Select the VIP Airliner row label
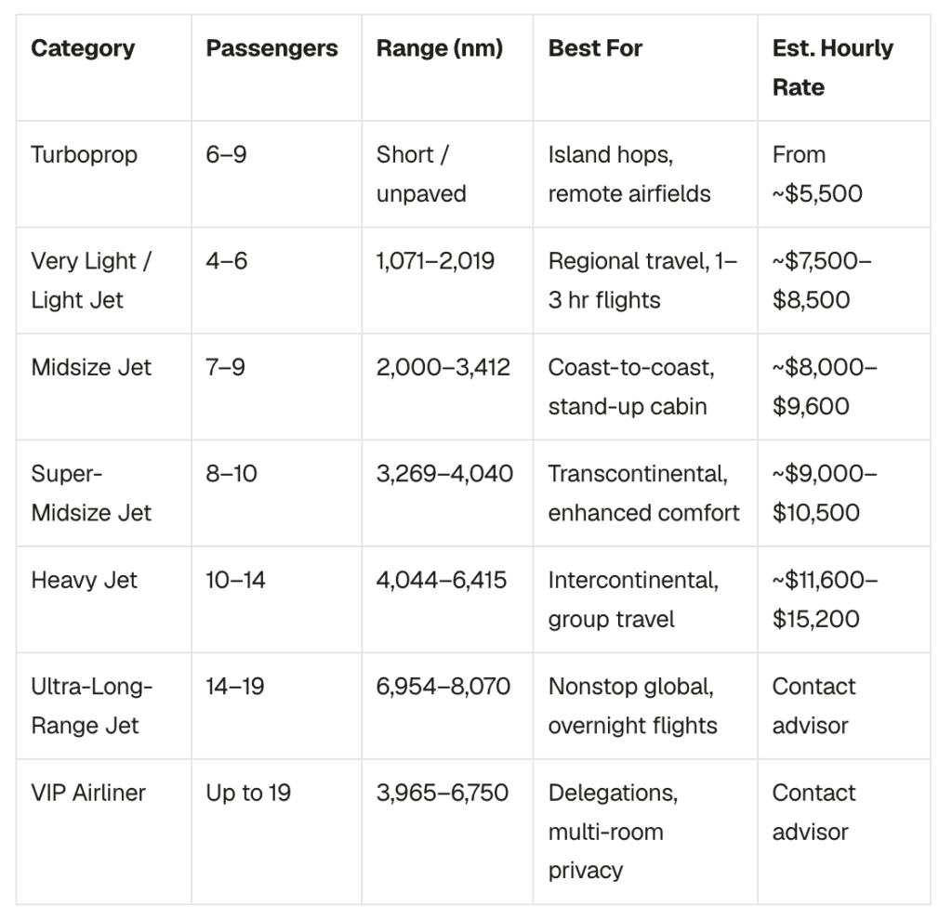 point(88,793)
